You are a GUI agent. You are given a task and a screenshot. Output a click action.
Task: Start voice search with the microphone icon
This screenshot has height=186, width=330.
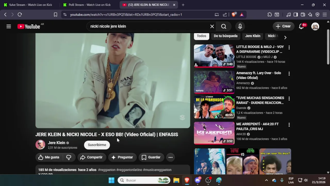(x=240, y=26)
